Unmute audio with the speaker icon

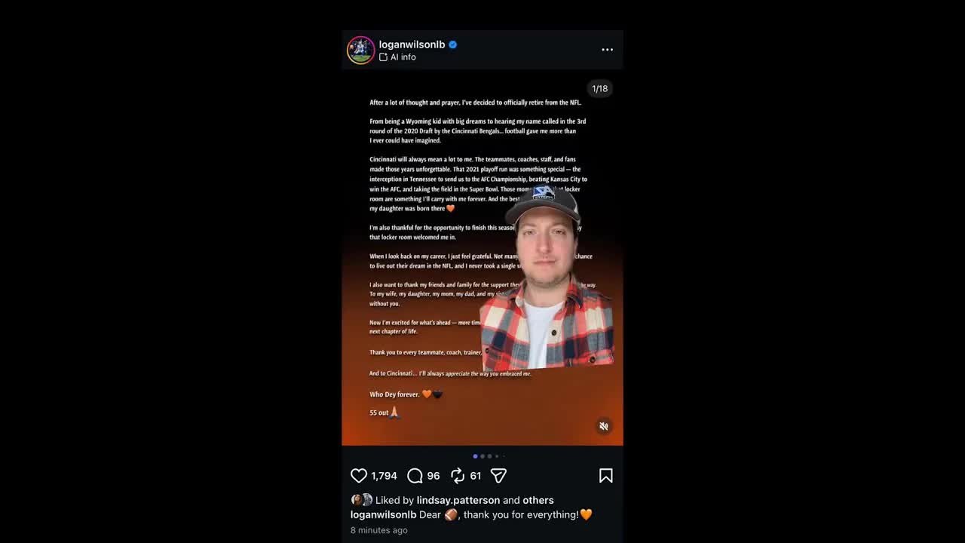(x=604, y=426)
